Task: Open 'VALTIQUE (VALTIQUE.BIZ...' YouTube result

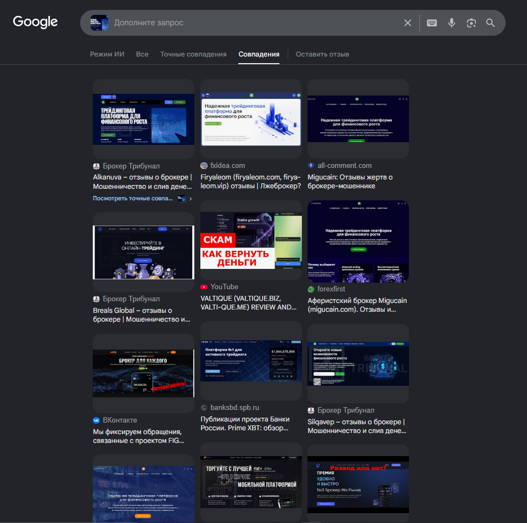Action: 248,302
